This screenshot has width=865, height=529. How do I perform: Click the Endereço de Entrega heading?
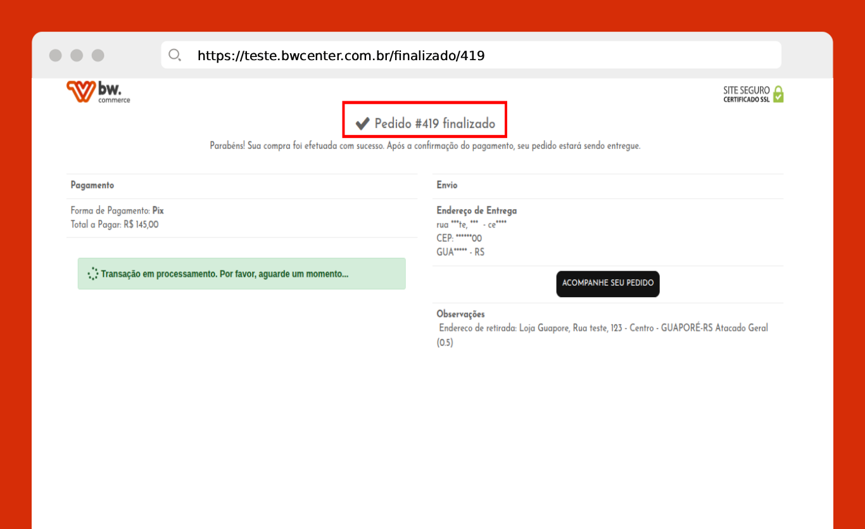tap(476, 210)
